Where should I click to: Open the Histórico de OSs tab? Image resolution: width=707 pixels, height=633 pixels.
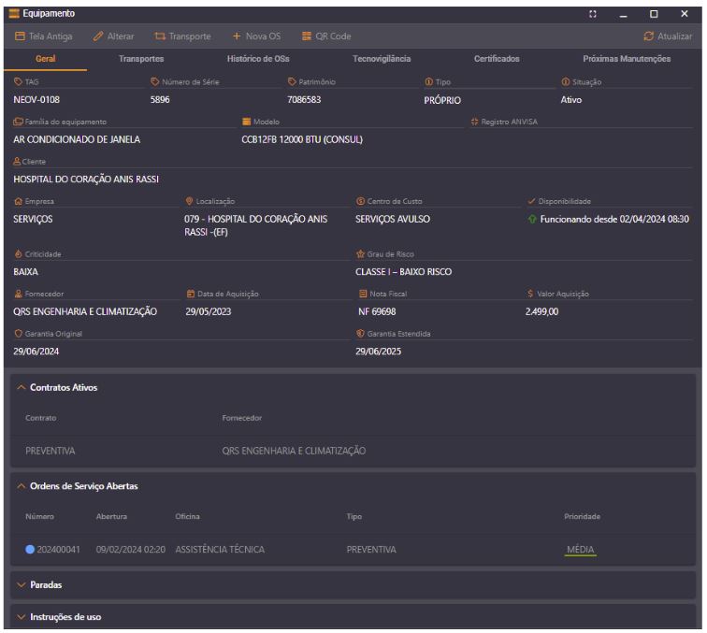pyautogui.click(x=258, y=59)
